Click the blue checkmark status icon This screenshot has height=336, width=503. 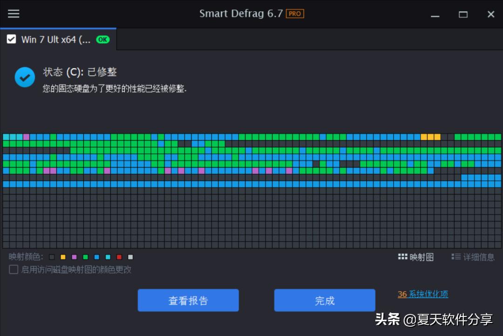[25, 77]
